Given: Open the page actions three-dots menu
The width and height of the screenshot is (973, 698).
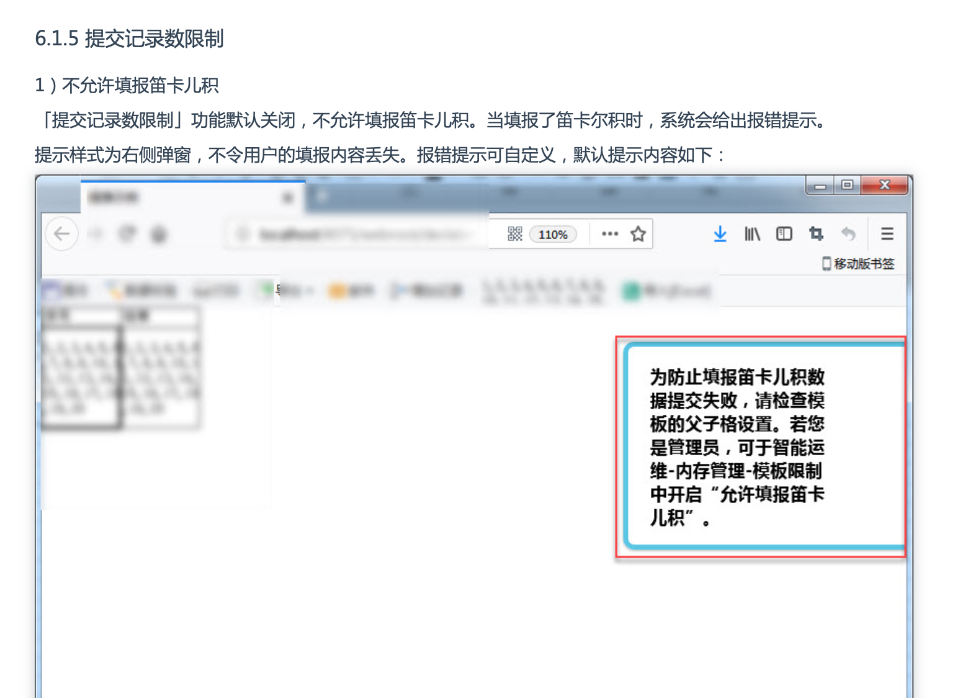Looking at the screenshot, I should [x=610, y=234].
